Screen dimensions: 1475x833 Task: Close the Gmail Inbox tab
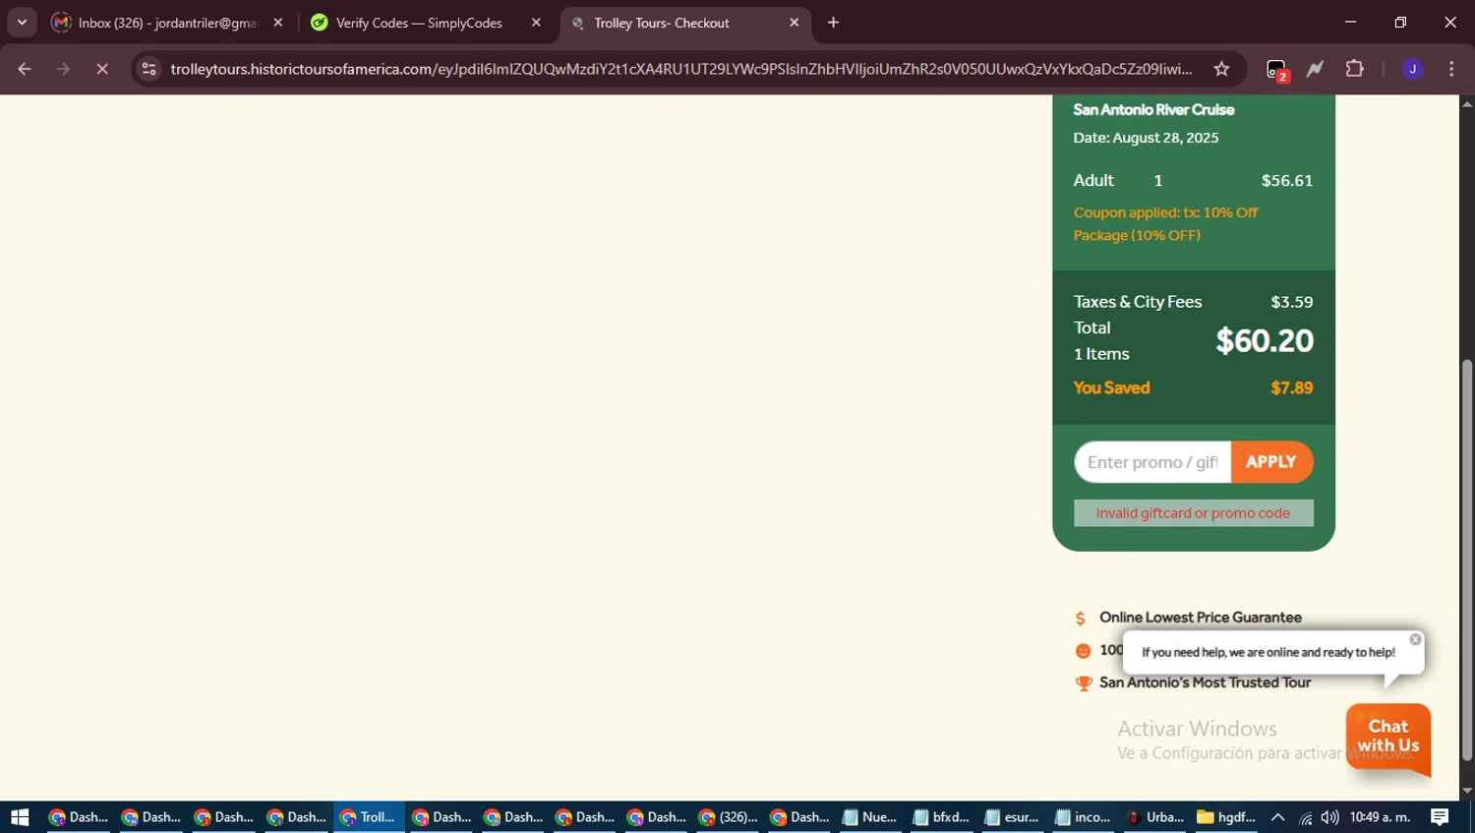pos(278,23)
